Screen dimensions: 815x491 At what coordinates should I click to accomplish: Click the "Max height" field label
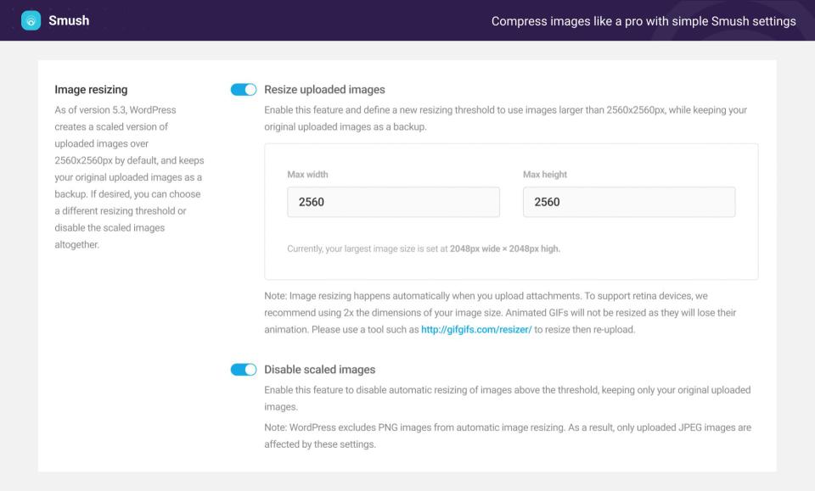pos(545,175)
